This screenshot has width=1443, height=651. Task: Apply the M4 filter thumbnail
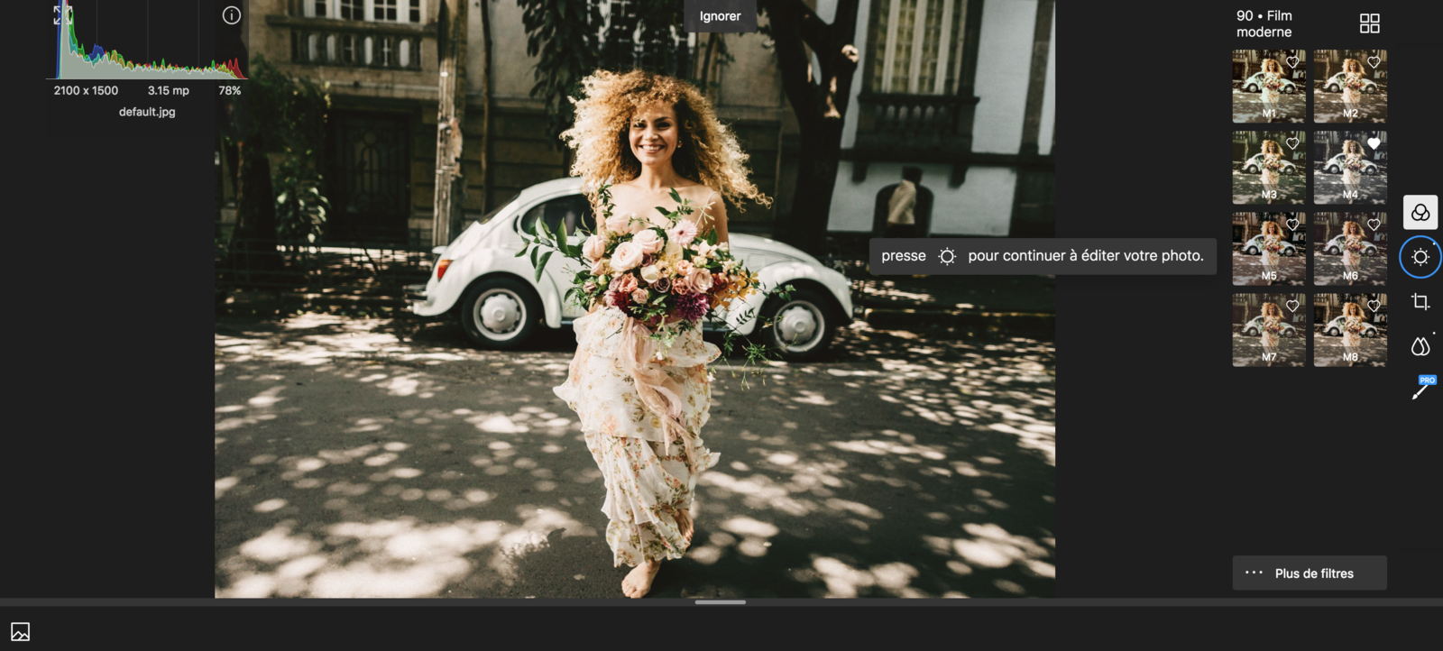click(1350, 168)
